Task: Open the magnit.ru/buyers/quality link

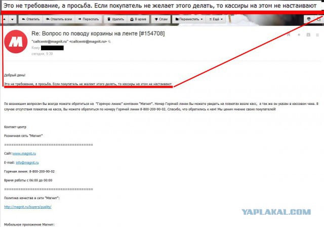Action: click(x=28, y=207)
